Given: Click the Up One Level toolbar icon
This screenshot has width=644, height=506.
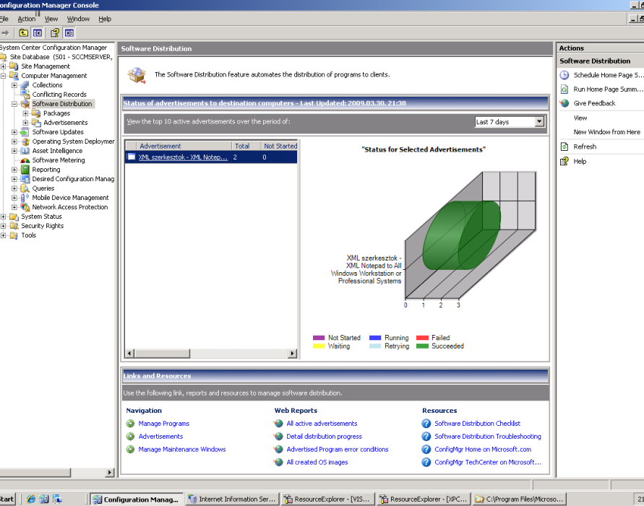Looking at the screenshot, I should pos(24,32).
